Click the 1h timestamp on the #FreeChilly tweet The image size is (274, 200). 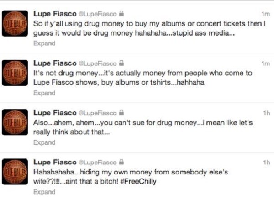click(x=267, y=163)
